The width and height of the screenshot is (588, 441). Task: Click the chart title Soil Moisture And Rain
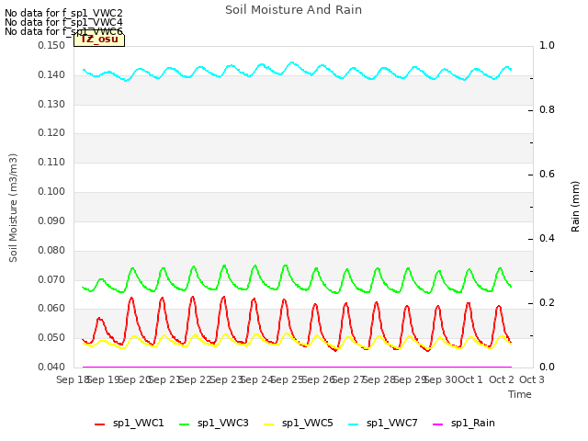point(294,10)
